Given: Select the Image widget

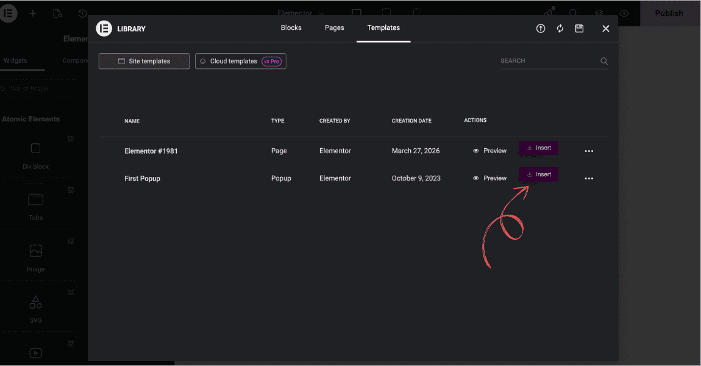Looking at the screenshot, I should (35, 258).
